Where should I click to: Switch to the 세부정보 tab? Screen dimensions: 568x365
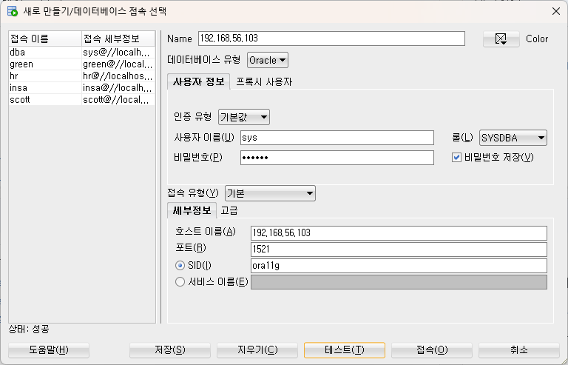coord(192,210)
